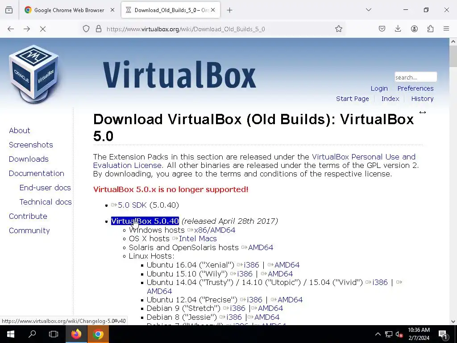Open the 5.0 SDK download link
This screenshot has height=343, width=457.
pos(132,205)
